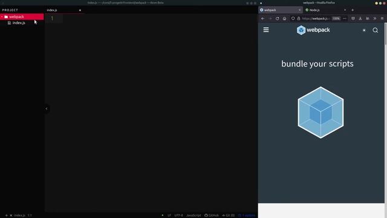The width and height of the screenshot is (387, 218).
Task: Open the webpack site search
Action: (376, 30)
